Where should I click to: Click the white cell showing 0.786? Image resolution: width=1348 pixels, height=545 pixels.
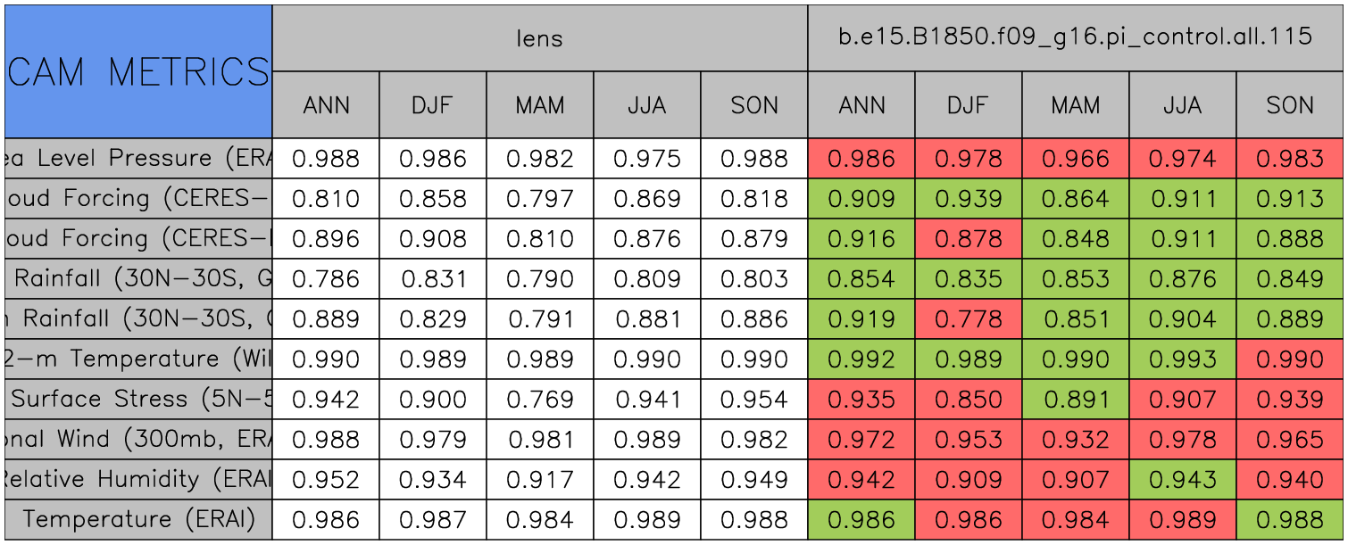click(326, 279)
